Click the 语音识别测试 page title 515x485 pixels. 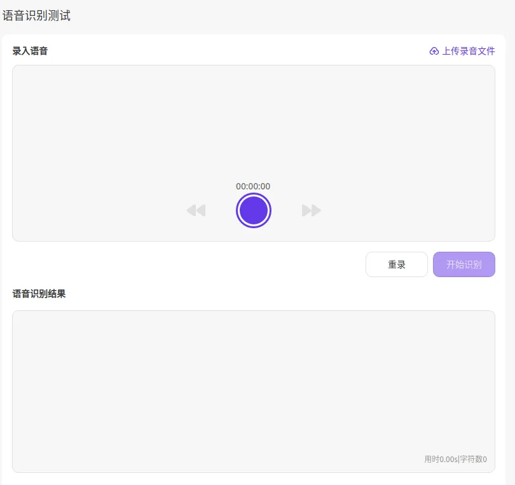pos(36,16)
